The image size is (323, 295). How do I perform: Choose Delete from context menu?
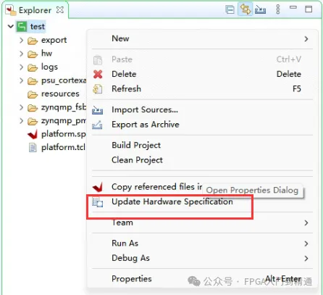(x=202, y=74)
